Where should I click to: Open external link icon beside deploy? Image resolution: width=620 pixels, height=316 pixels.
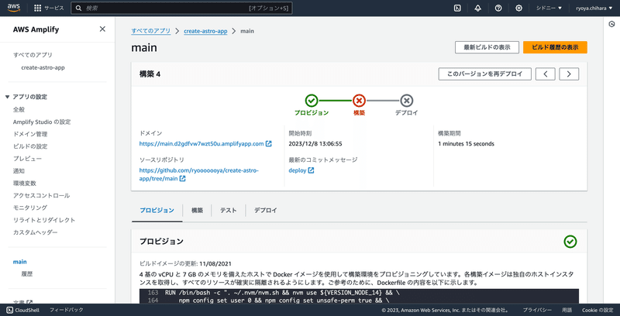coord(312,170)
